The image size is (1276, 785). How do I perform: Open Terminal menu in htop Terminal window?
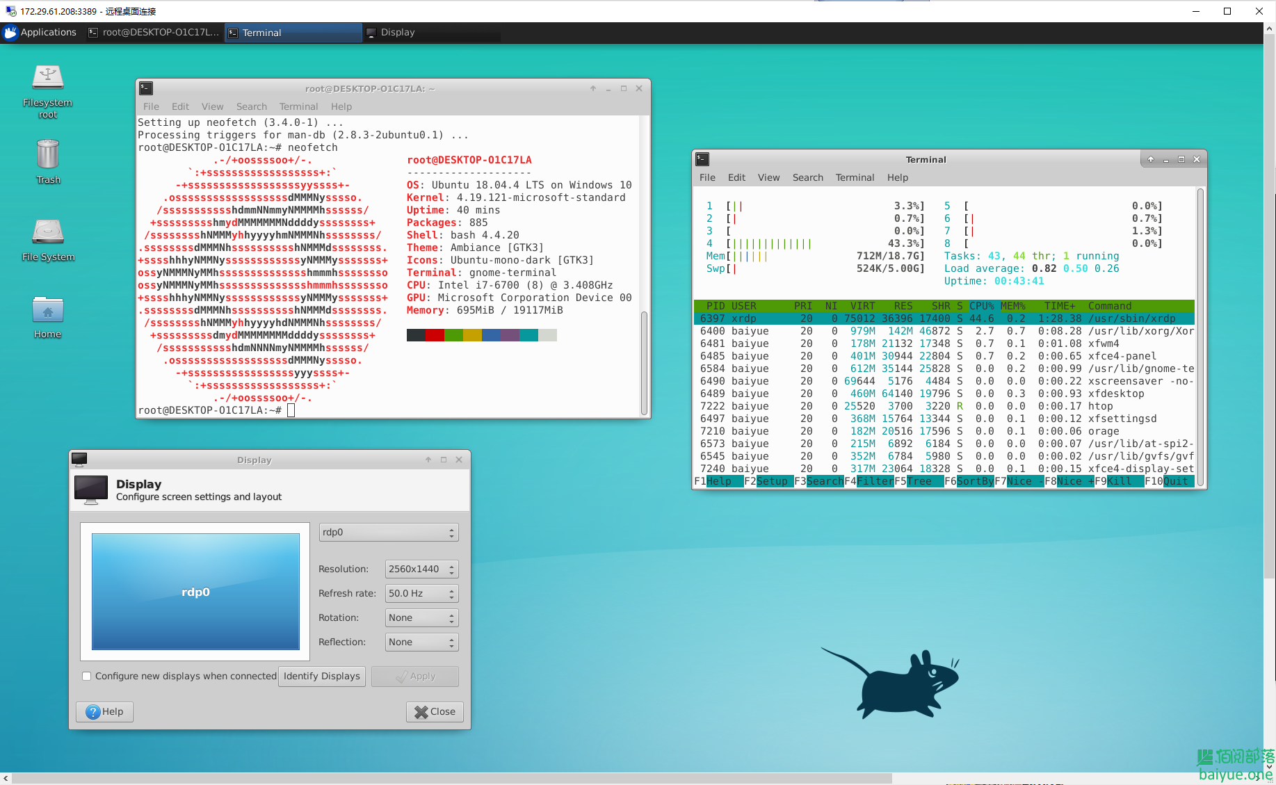click(855, 177)
